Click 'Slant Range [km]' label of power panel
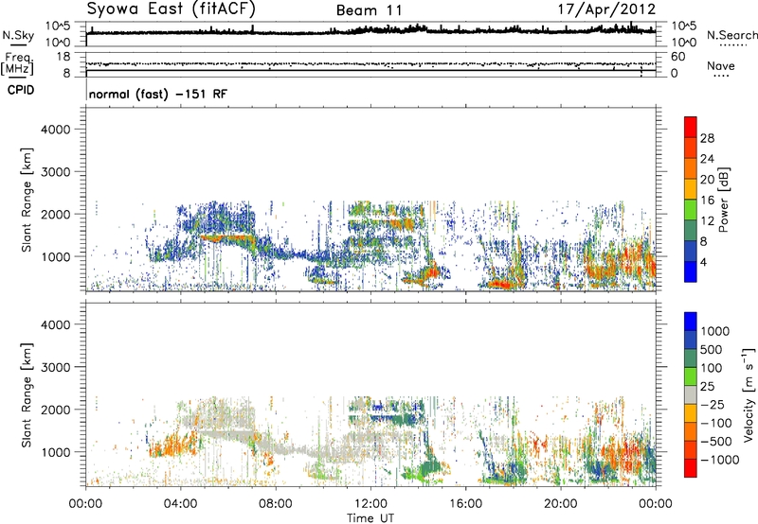 coord(27,200)
